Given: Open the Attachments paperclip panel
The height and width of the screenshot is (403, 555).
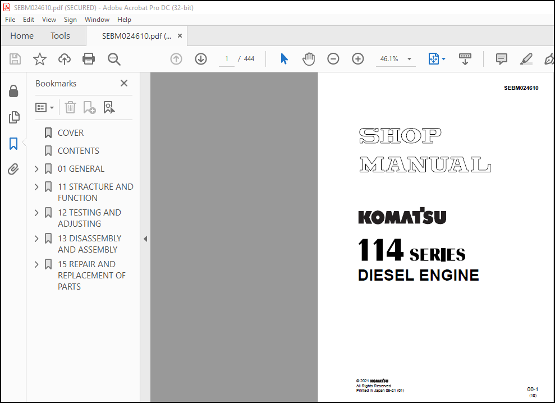Looking at the screenshot, I should click(x=13, y=170).
